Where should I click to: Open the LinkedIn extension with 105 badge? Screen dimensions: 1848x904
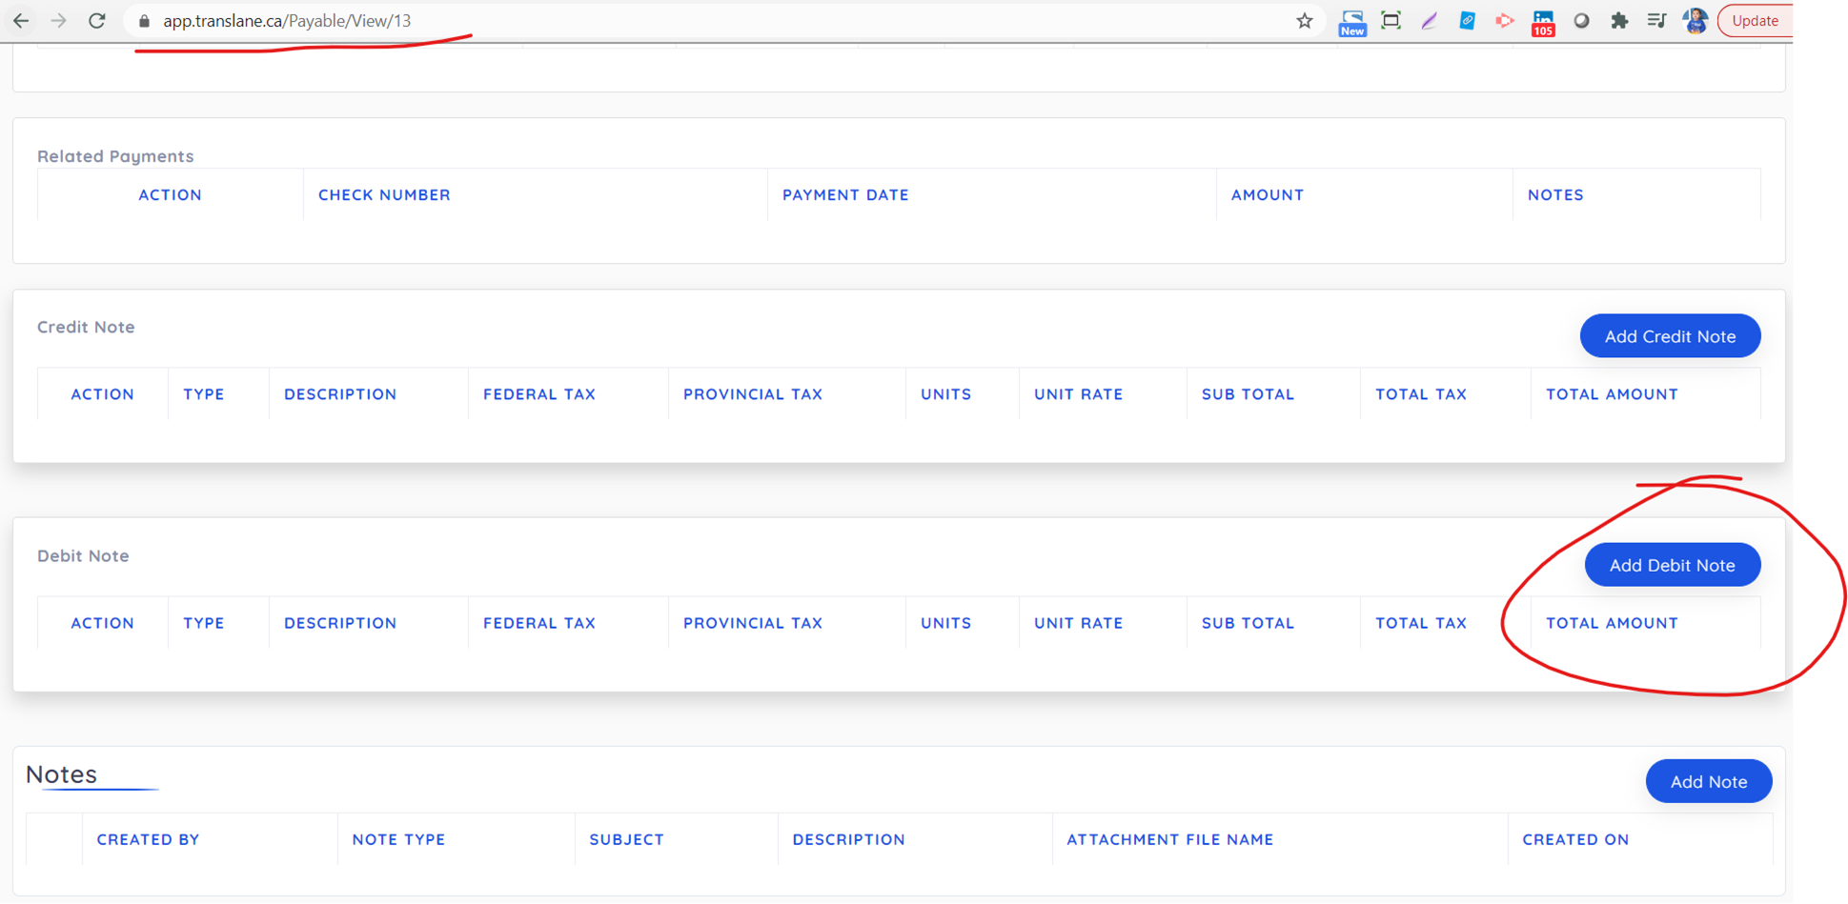click(x=1542, y=22)
